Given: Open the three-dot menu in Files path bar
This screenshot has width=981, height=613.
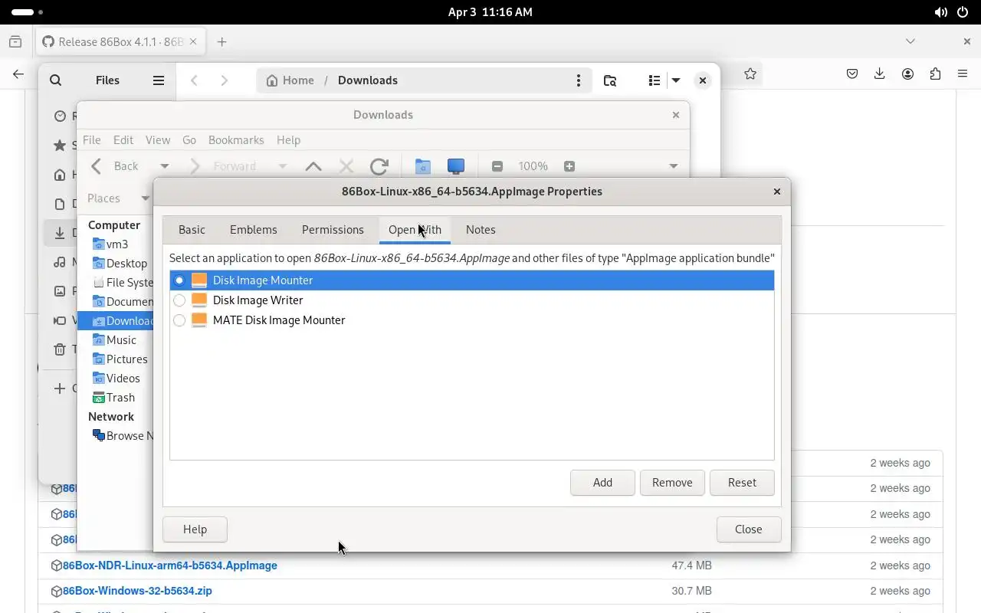Looking at the screenshot, I should (x=579, y=80).
